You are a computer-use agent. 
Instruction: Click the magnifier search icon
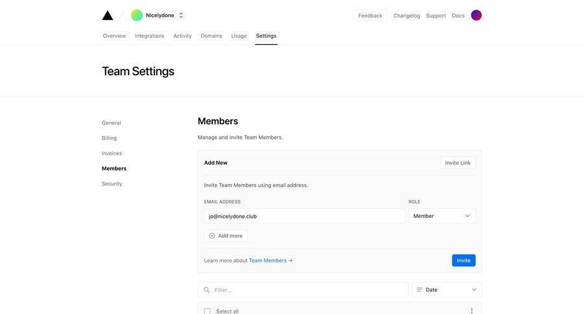pyautogui.click(x=207, y=290)
